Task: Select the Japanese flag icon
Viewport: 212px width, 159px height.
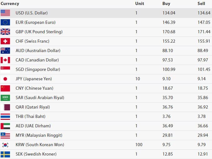Action: click(x=5, y=79)
